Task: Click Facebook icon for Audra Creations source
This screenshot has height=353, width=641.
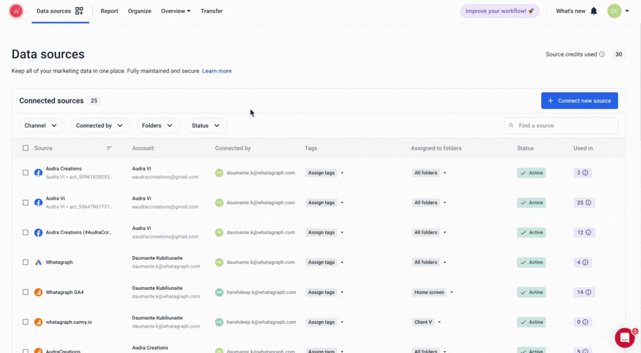Action: (x=38, y=173)
